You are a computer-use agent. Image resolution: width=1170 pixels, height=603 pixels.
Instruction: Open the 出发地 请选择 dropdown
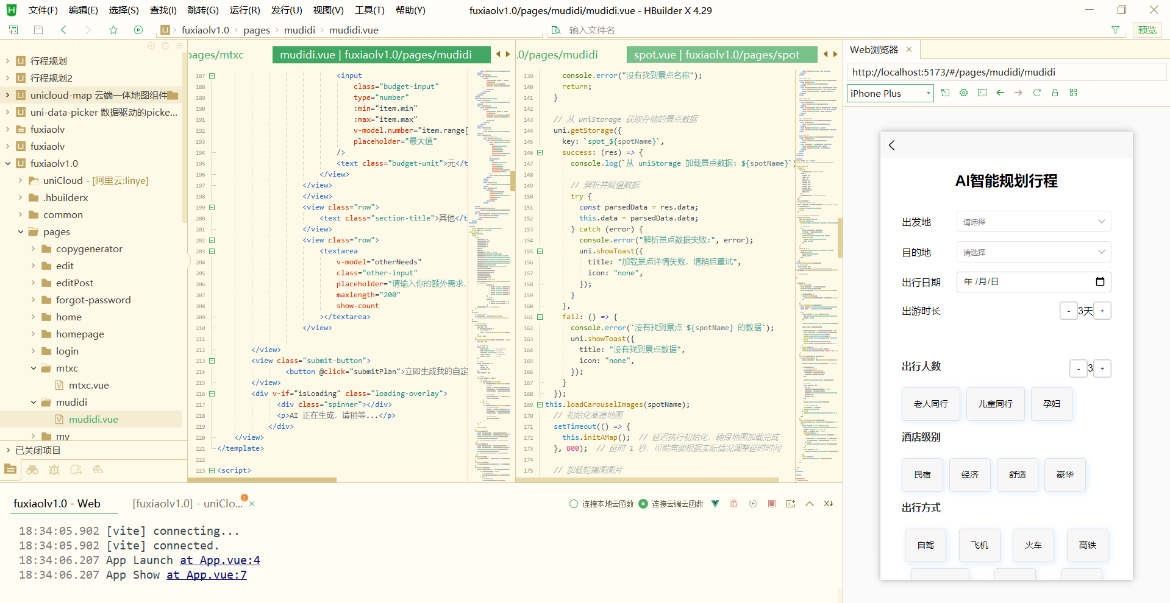tap(1033, 222)
